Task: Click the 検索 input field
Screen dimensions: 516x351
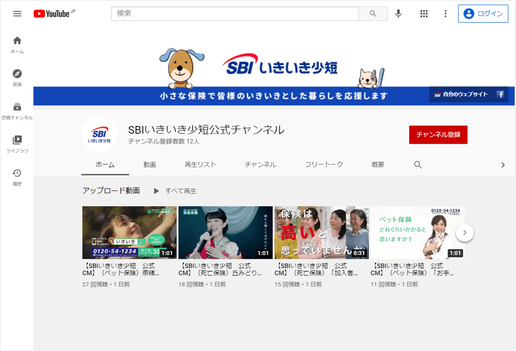Action: [x=235, y=13]
